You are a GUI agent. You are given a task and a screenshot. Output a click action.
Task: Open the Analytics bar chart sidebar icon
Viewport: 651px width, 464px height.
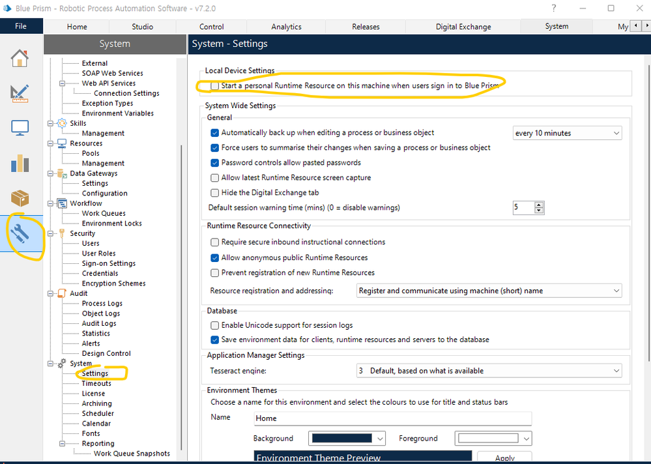tap(20, 163)
